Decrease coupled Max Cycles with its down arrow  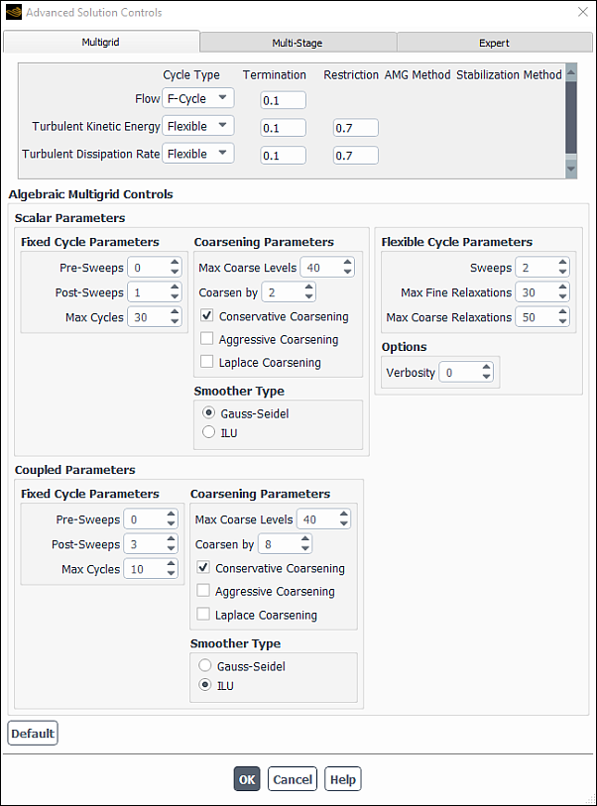170,573
